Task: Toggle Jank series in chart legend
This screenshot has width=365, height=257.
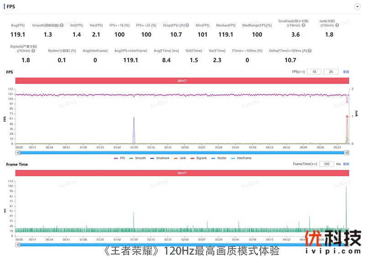Action: (181, 158)
